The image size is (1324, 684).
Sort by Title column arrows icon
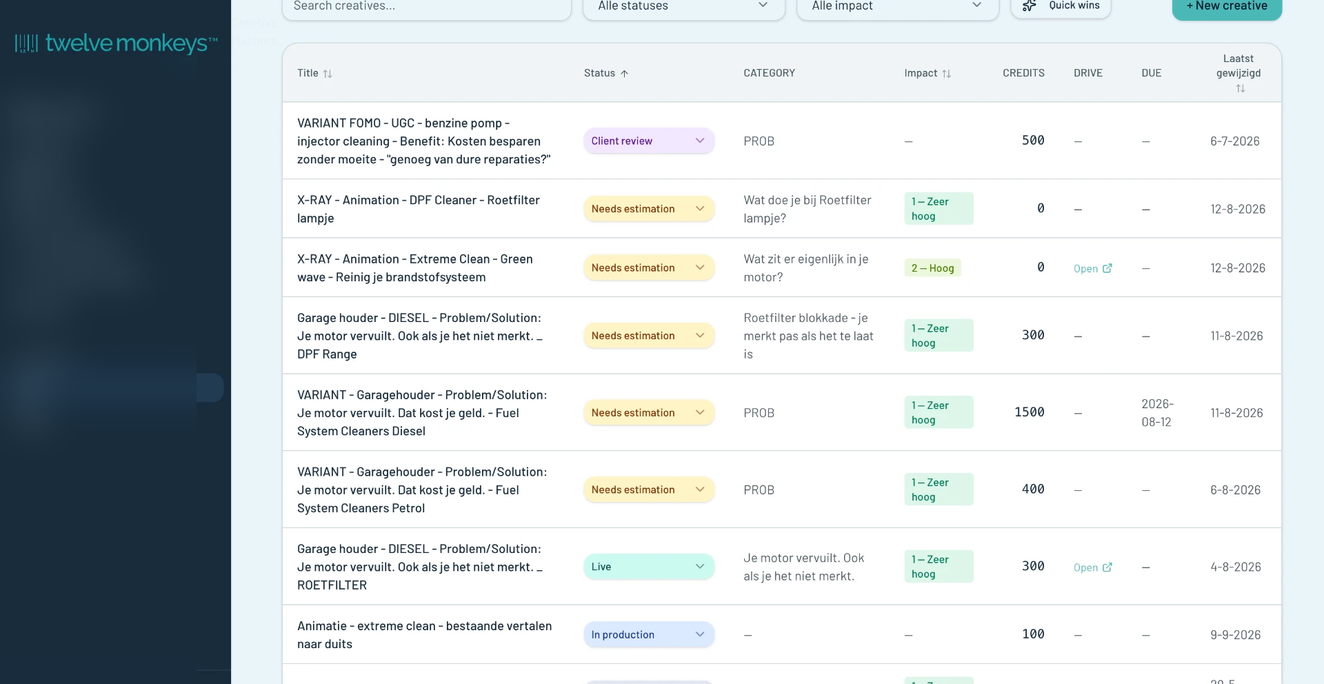click(x=328, y=74)
